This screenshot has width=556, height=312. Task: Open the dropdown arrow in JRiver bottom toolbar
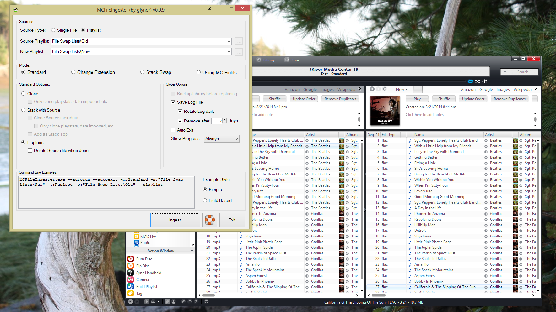pyautogui.click(x=159, y=302)
